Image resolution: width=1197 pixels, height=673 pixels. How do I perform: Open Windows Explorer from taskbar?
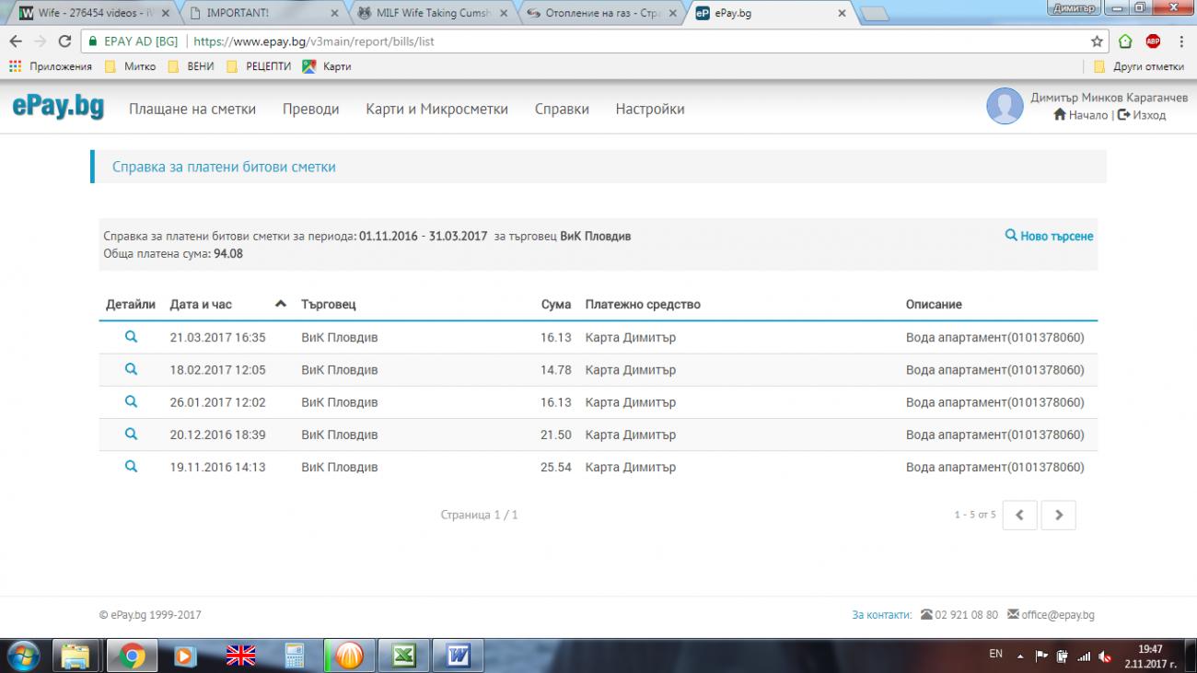(x=76, y=656)
